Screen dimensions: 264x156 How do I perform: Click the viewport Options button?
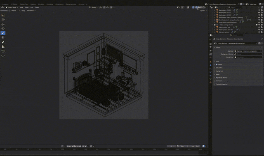click(x=203, y=11)
